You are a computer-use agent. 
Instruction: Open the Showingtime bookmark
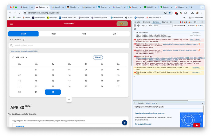click(38, 17)
